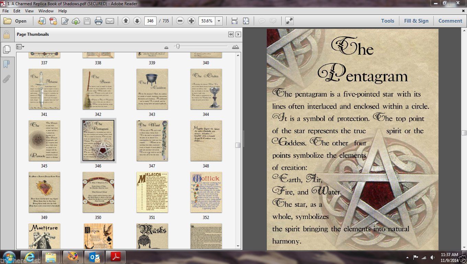Open the Window menu
The height and width of the screenshot is (264, 467).
[46, 11]
